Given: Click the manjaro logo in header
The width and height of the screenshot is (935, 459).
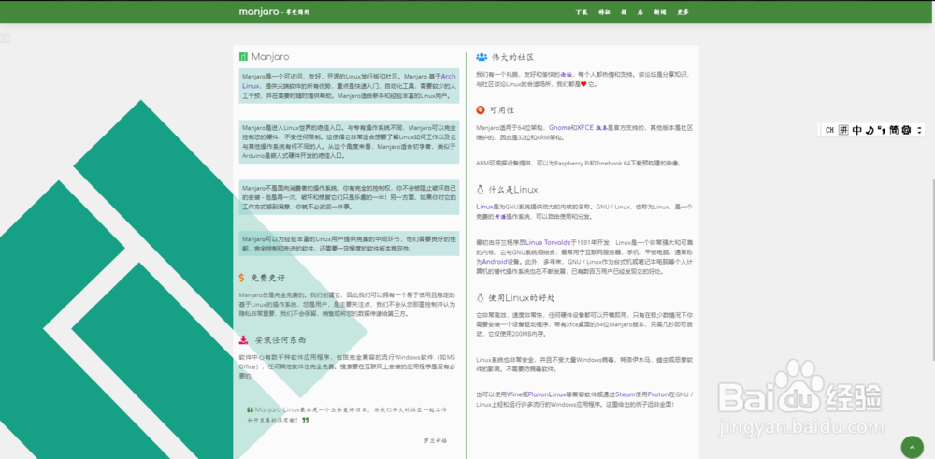Looking at the screenshot, I should 274,12.
